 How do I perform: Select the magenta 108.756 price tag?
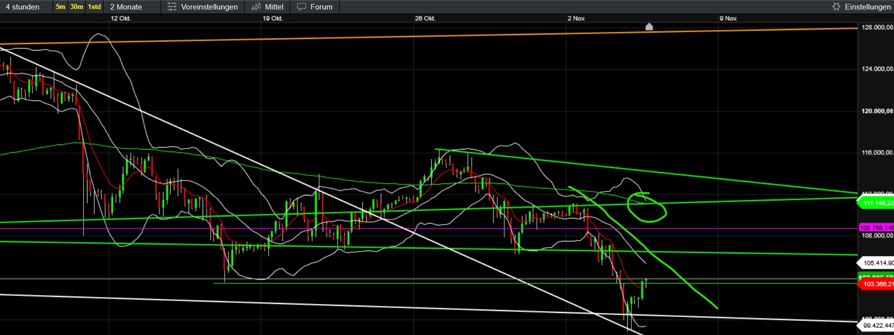[876, 228]
